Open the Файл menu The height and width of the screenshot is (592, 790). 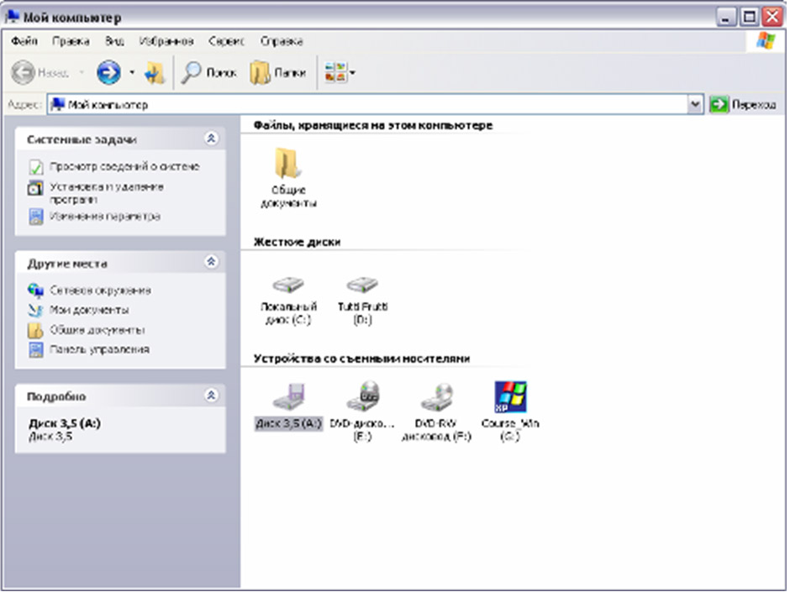click(x=24, y=41)
